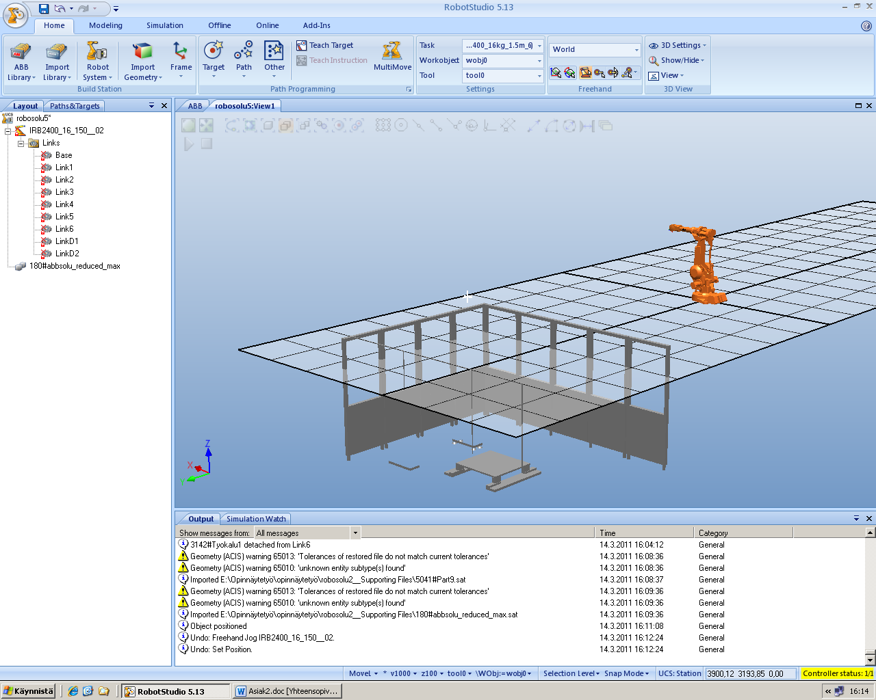Open the 3D Settings dropdown
Screen dimensions: 876x700
pos(678,45)
